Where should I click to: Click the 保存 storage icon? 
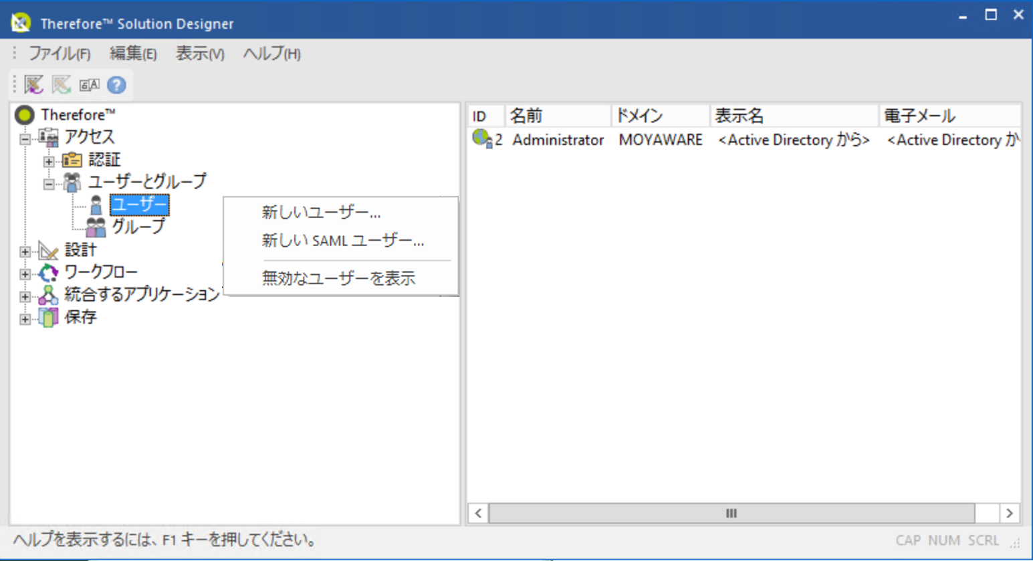coord(48,318)
